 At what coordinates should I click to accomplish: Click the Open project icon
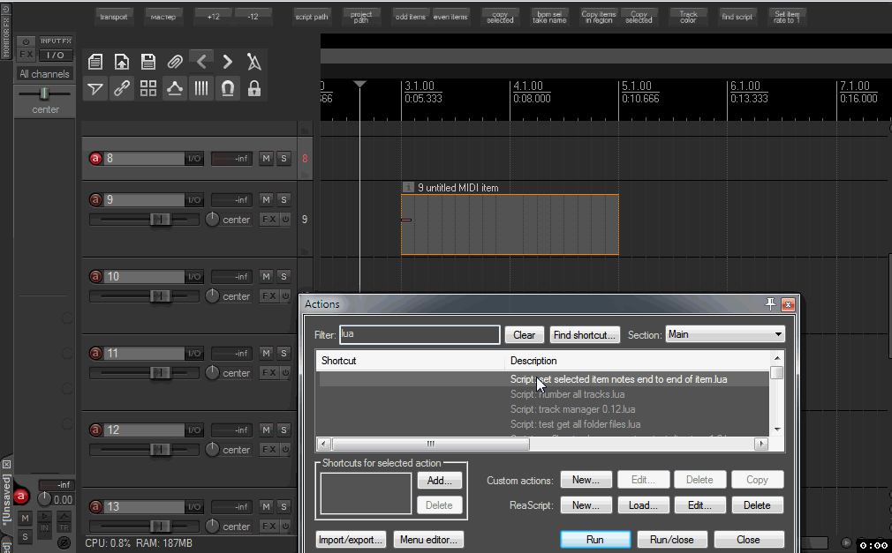122,62
